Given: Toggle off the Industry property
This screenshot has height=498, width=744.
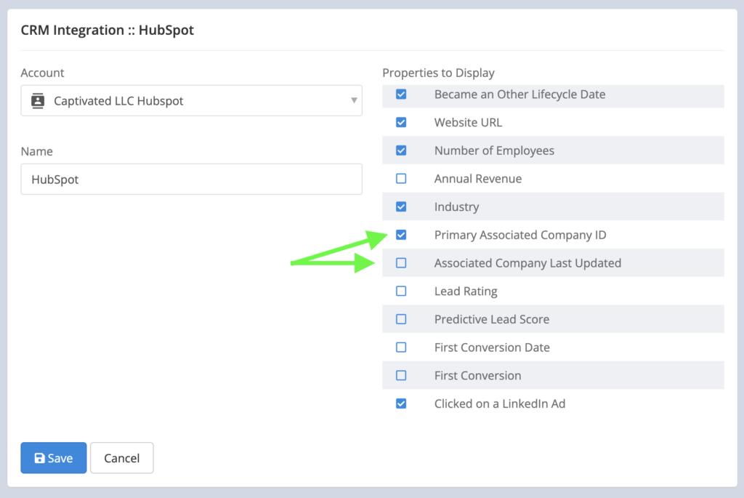Looking at the screenshot, I should (x=400, y=206).
